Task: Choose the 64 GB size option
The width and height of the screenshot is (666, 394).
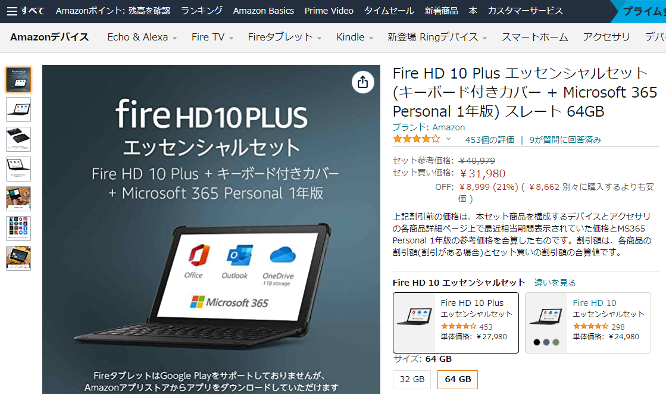Action: pyautogui.click(x=458, y=379)
